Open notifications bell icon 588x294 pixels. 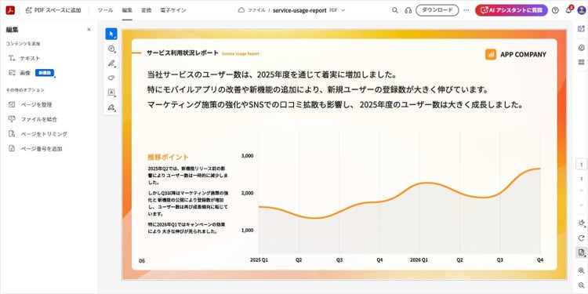click(569, 9)
